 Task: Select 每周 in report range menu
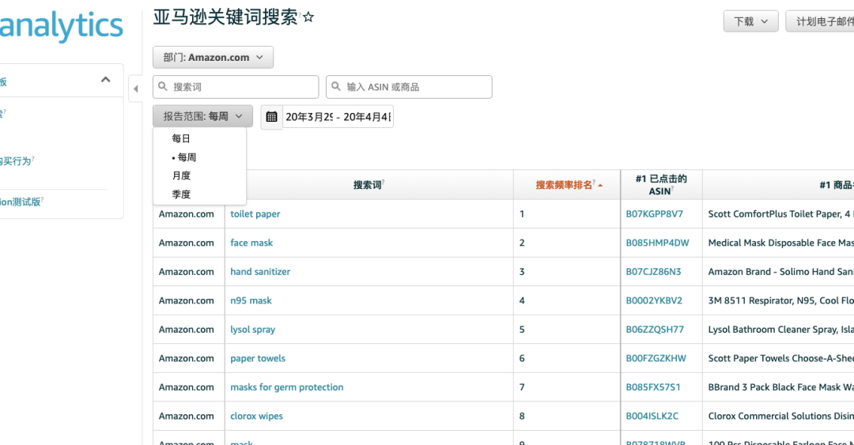click(x=187, y=157)
